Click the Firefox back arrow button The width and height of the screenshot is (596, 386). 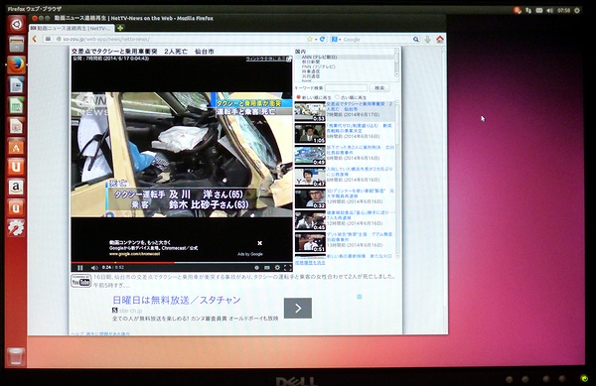[x=35, y=39]
